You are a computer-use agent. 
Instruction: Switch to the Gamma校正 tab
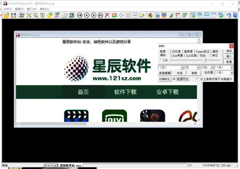(203, 52)
